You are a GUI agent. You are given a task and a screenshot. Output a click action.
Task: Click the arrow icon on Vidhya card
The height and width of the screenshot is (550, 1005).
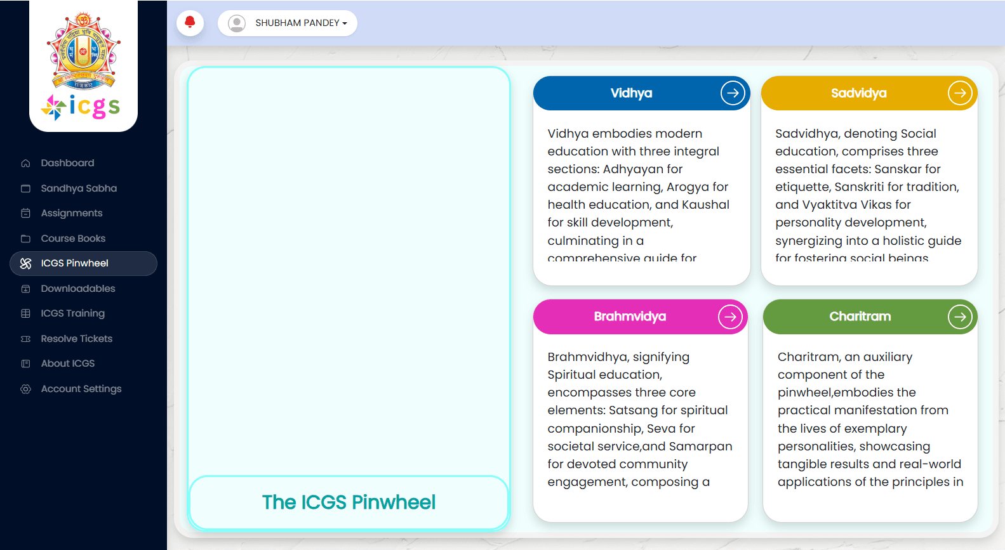click(x=733, y=93)
